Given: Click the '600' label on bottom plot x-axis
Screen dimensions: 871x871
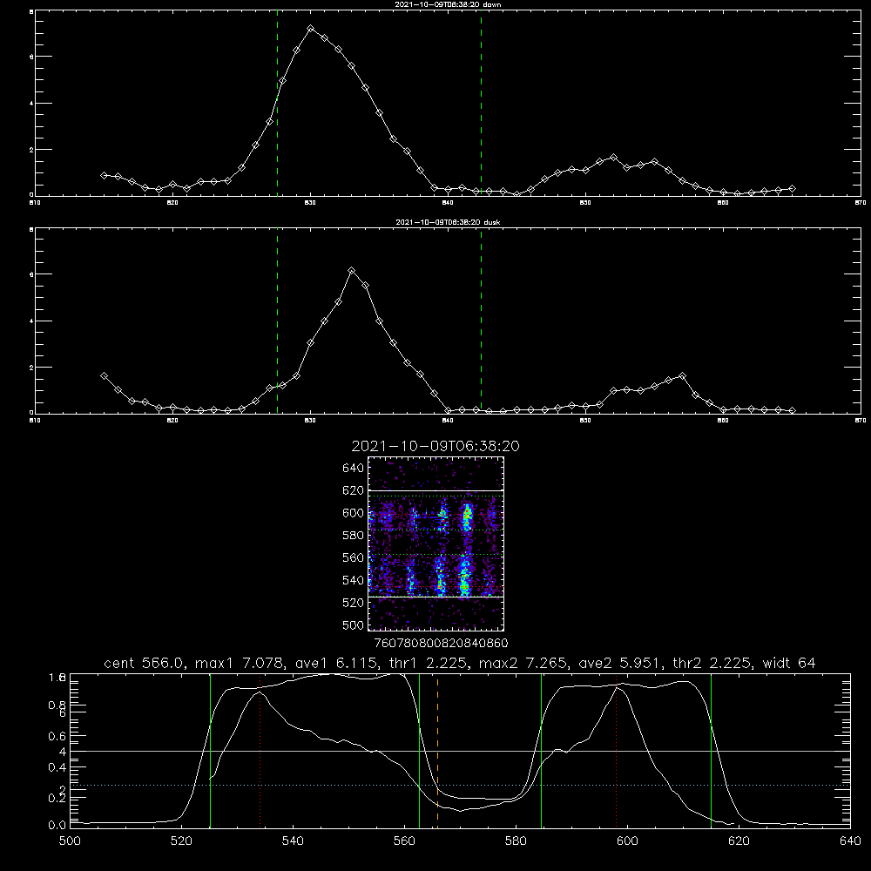Looking at the screenshot, I should tap(627, 841).
